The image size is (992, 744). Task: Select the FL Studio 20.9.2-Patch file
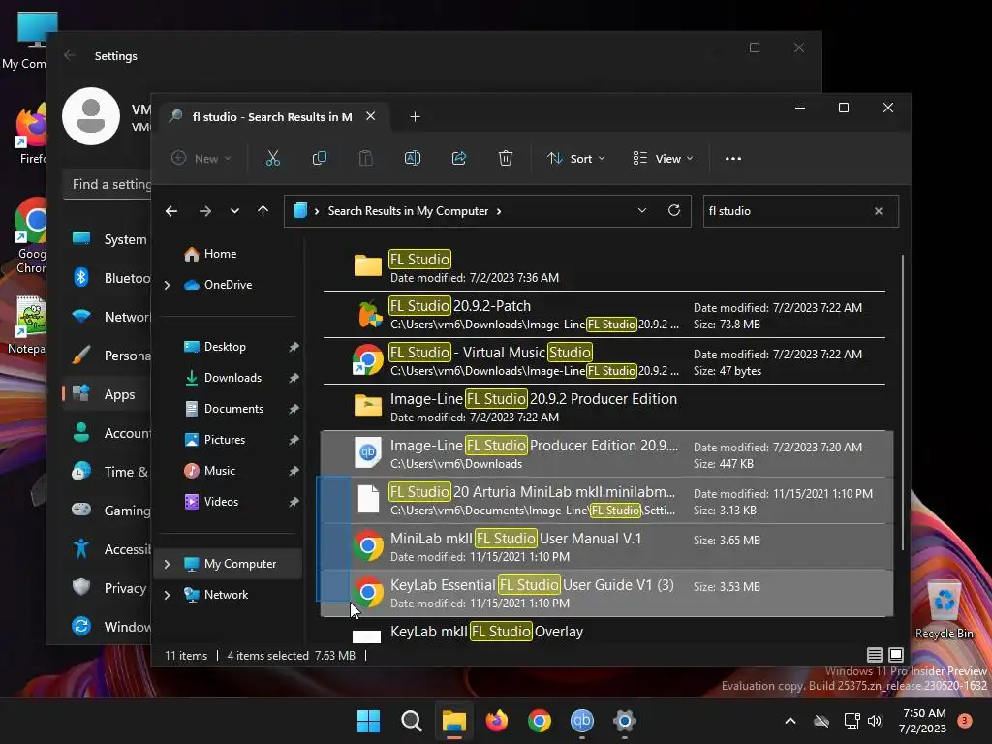604,315
